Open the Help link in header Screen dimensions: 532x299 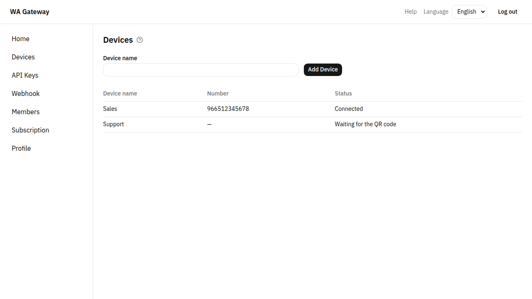(x=411, y=12)
